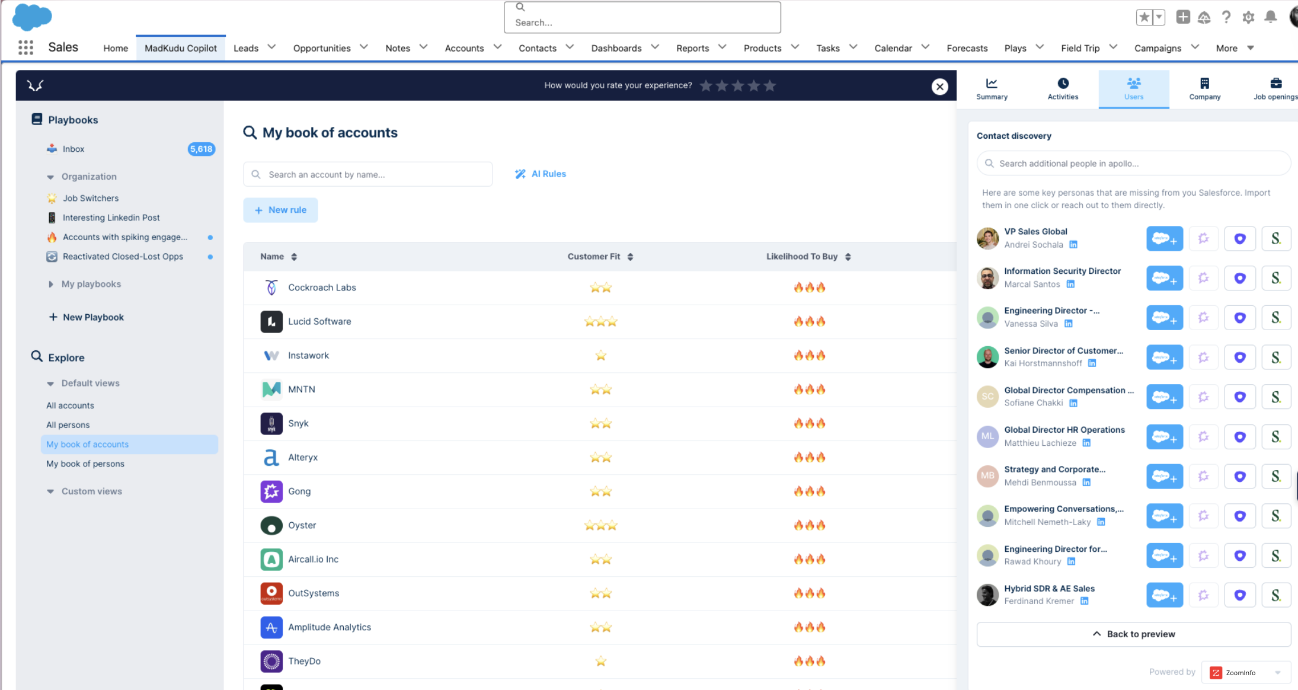Open the Reactivated Closed-Lost Opps playbook

tap(123, 257)
